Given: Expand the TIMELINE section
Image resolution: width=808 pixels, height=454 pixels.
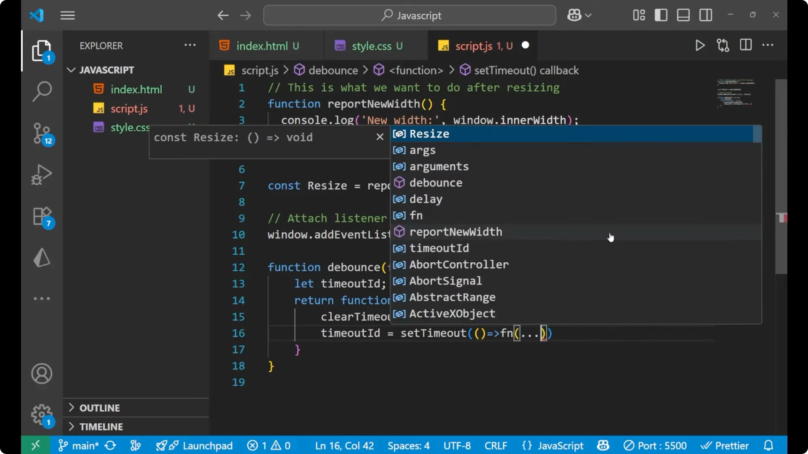Looking at the screenshot, I should point(101,426).
